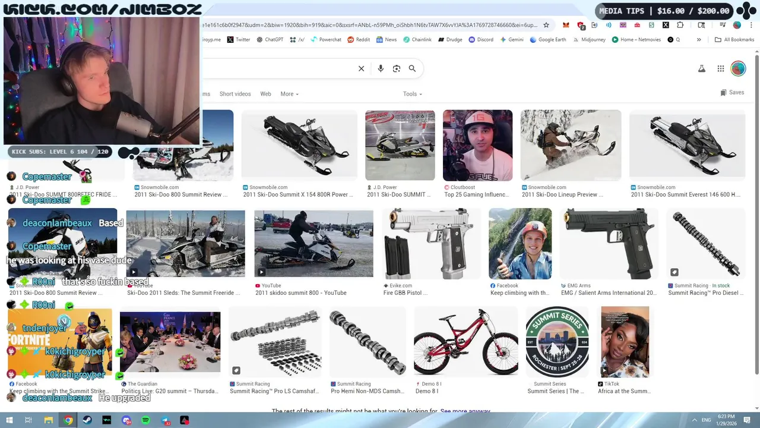This screenshot has height=428, width=760.
Task: Open Google Earth bookmark
Action: click(x=548, y=40)
